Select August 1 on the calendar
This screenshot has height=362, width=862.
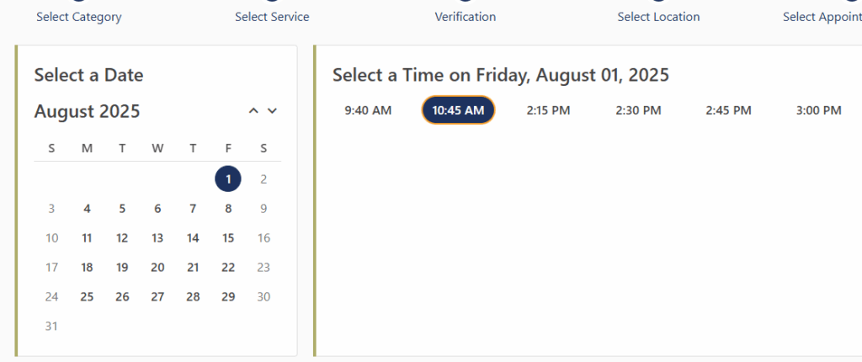[x=228, y=178]
